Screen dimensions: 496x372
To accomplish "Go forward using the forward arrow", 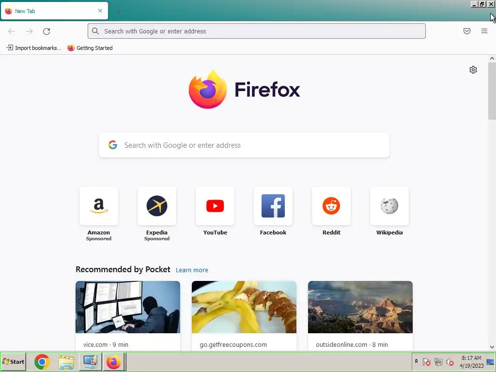I will coord(29,31).
